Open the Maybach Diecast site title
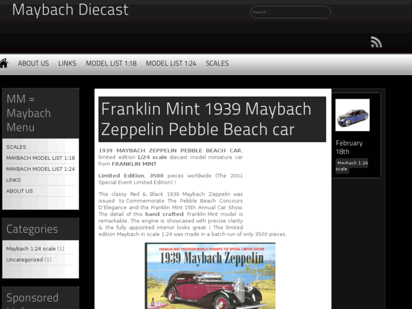Screen dimensions: 412x309 tap(70, 10)
